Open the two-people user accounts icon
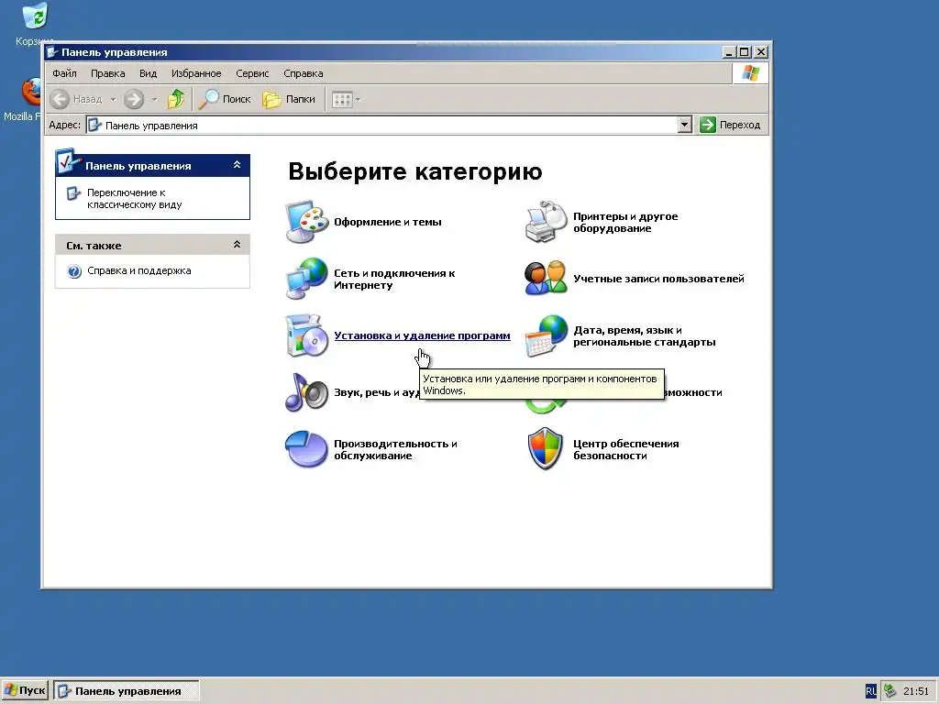 point(546,279)
